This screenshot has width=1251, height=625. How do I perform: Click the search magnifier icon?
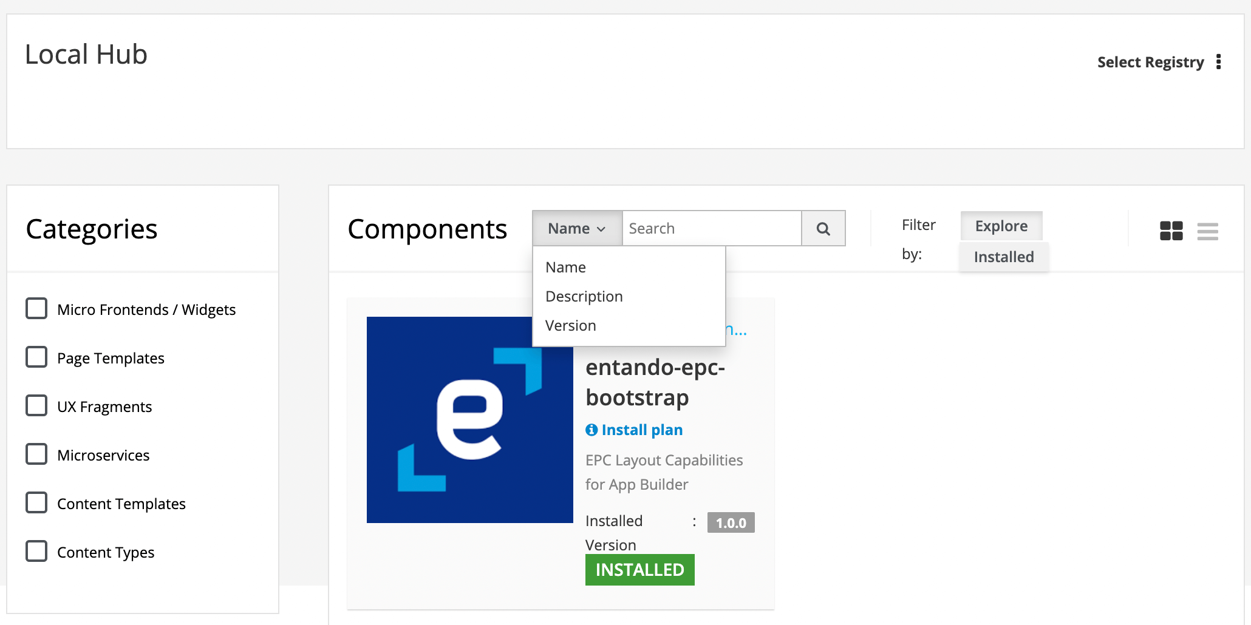tap(823, 229)
